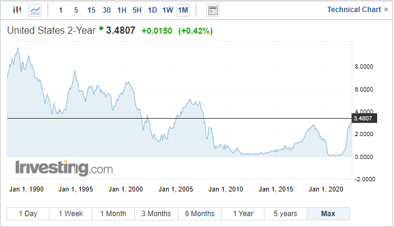View the 5 years range
394x227 pixels.
(x=286, y=214)
